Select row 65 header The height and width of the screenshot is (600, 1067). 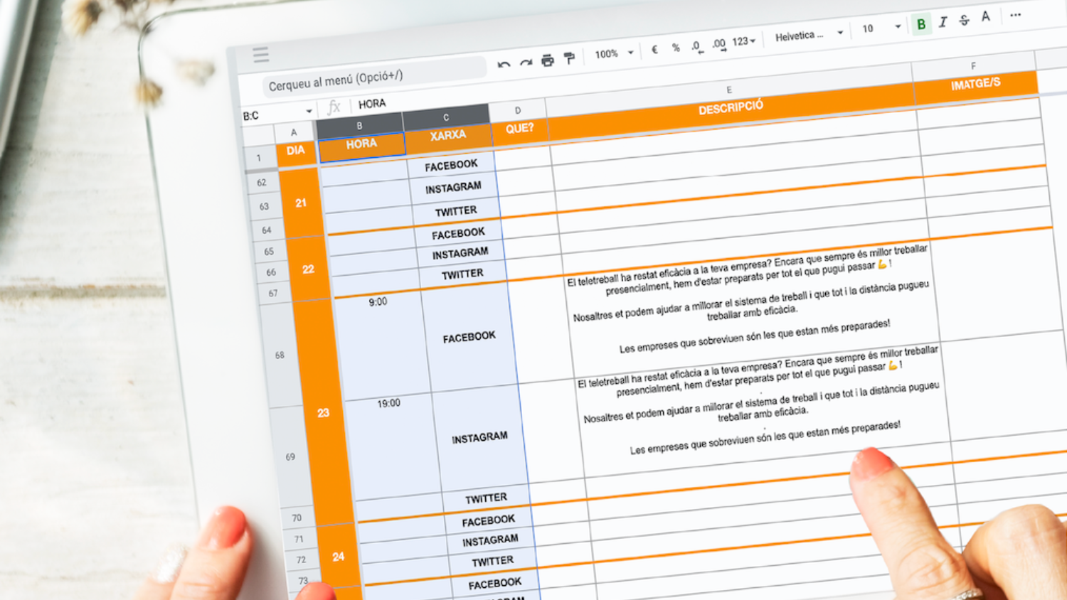pyautogui.click(x=269, y=251)
